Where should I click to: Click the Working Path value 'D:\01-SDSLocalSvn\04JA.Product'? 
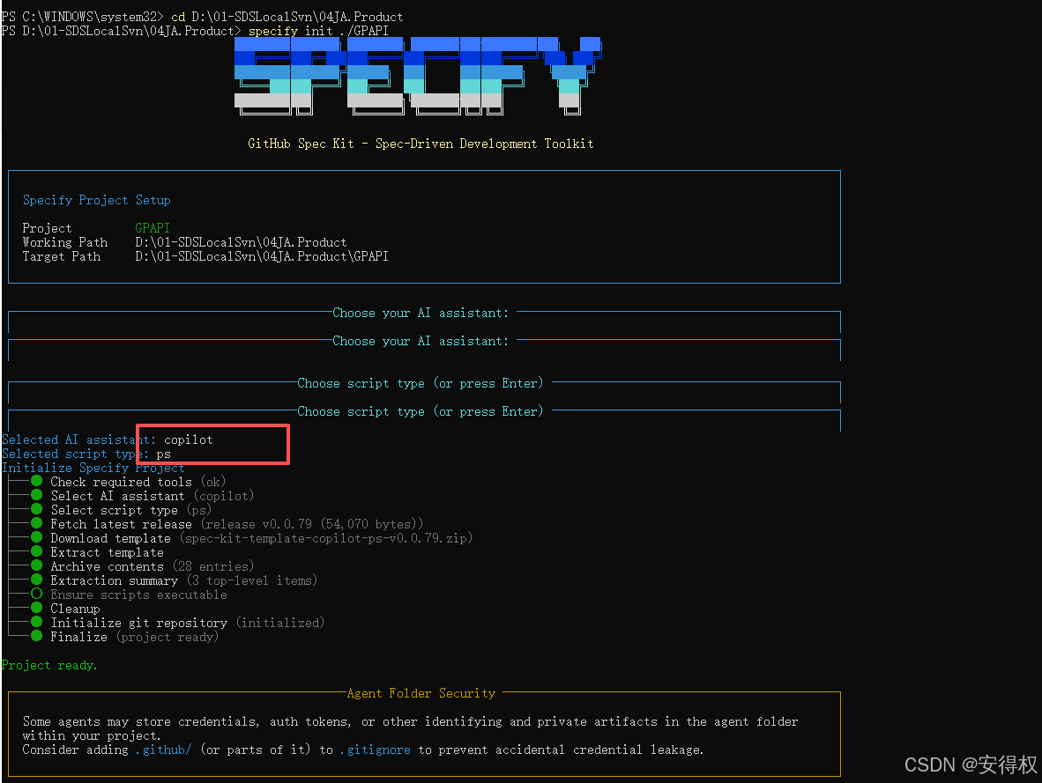click(241, 242)
